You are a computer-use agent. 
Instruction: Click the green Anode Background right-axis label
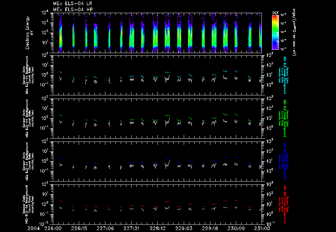(x=283, y=118)
